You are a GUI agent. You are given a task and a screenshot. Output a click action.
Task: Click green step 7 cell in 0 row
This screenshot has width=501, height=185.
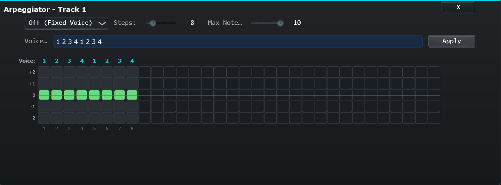coord(120,95)
